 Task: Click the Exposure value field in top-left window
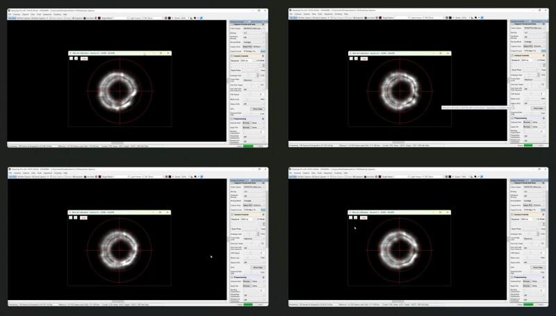247,60
